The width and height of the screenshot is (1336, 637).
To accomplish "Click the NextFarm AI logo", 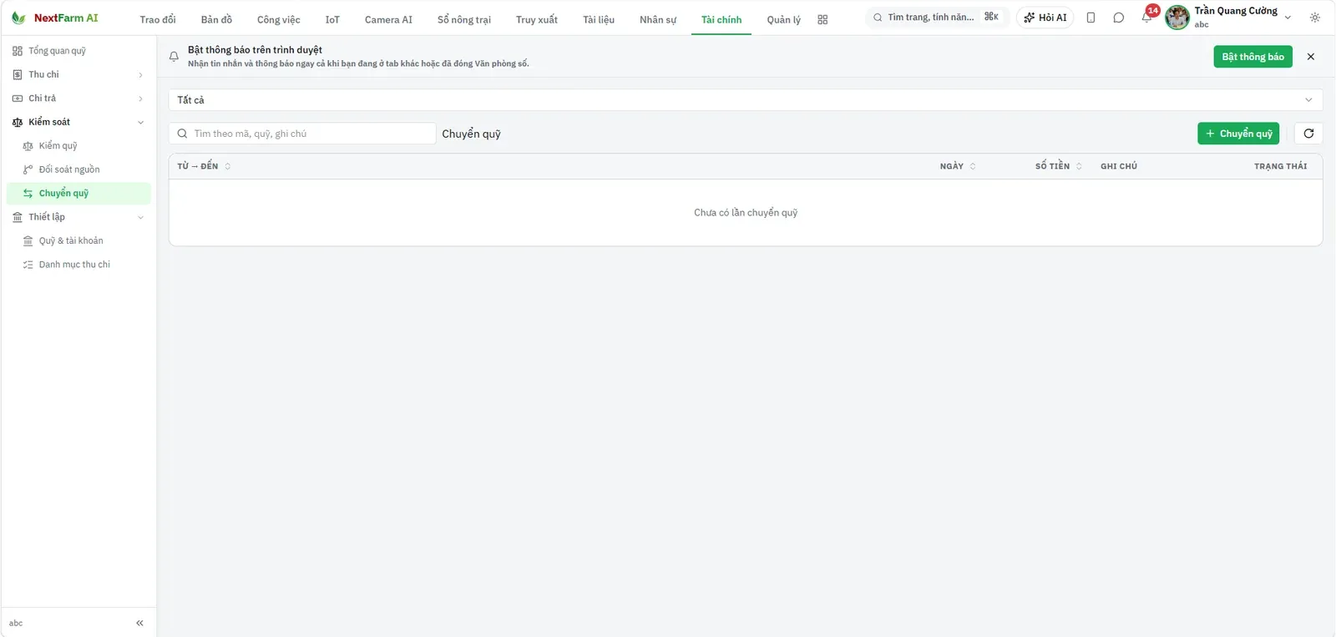I will coord(54,18).
